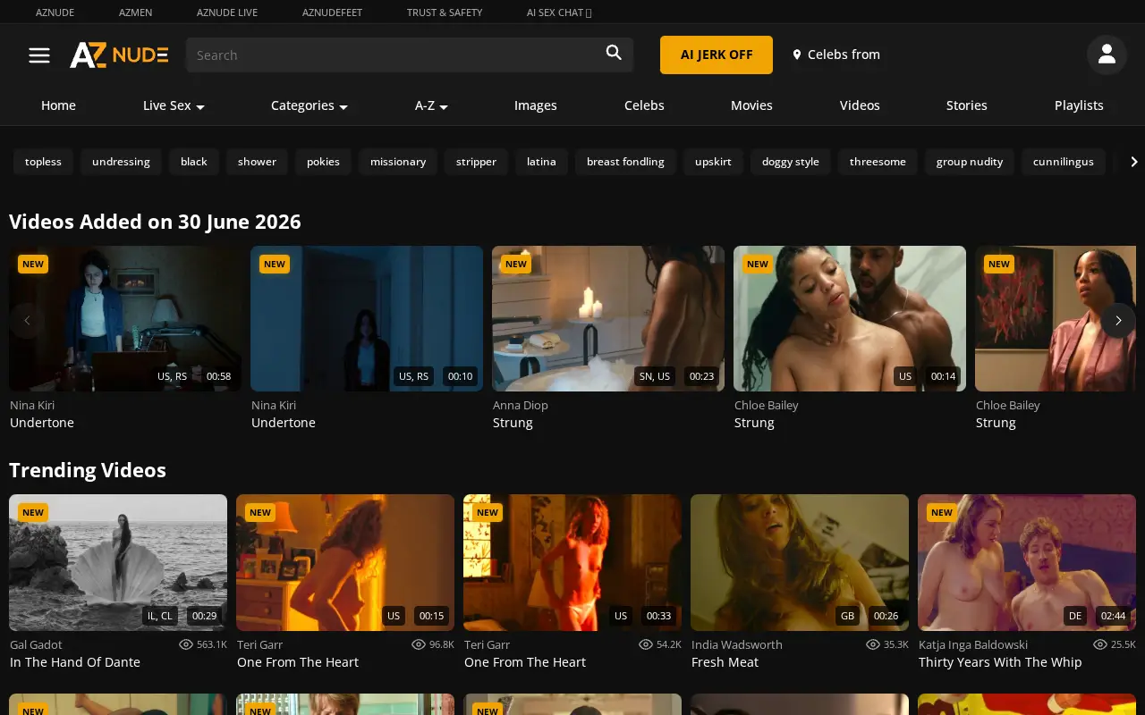Expand the Live Sex dropdown
This screenshot has width=1145, height=715.
(x=174, y=105)
